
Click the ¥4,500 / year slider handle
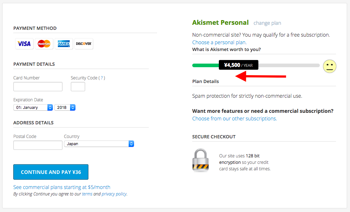[x=239, y=65]
